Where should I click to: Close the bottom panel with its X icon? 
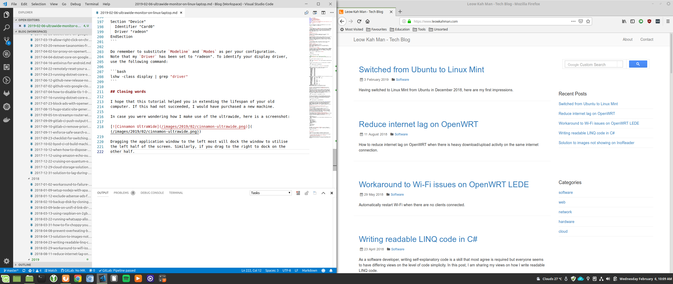(x=332, y=193)
